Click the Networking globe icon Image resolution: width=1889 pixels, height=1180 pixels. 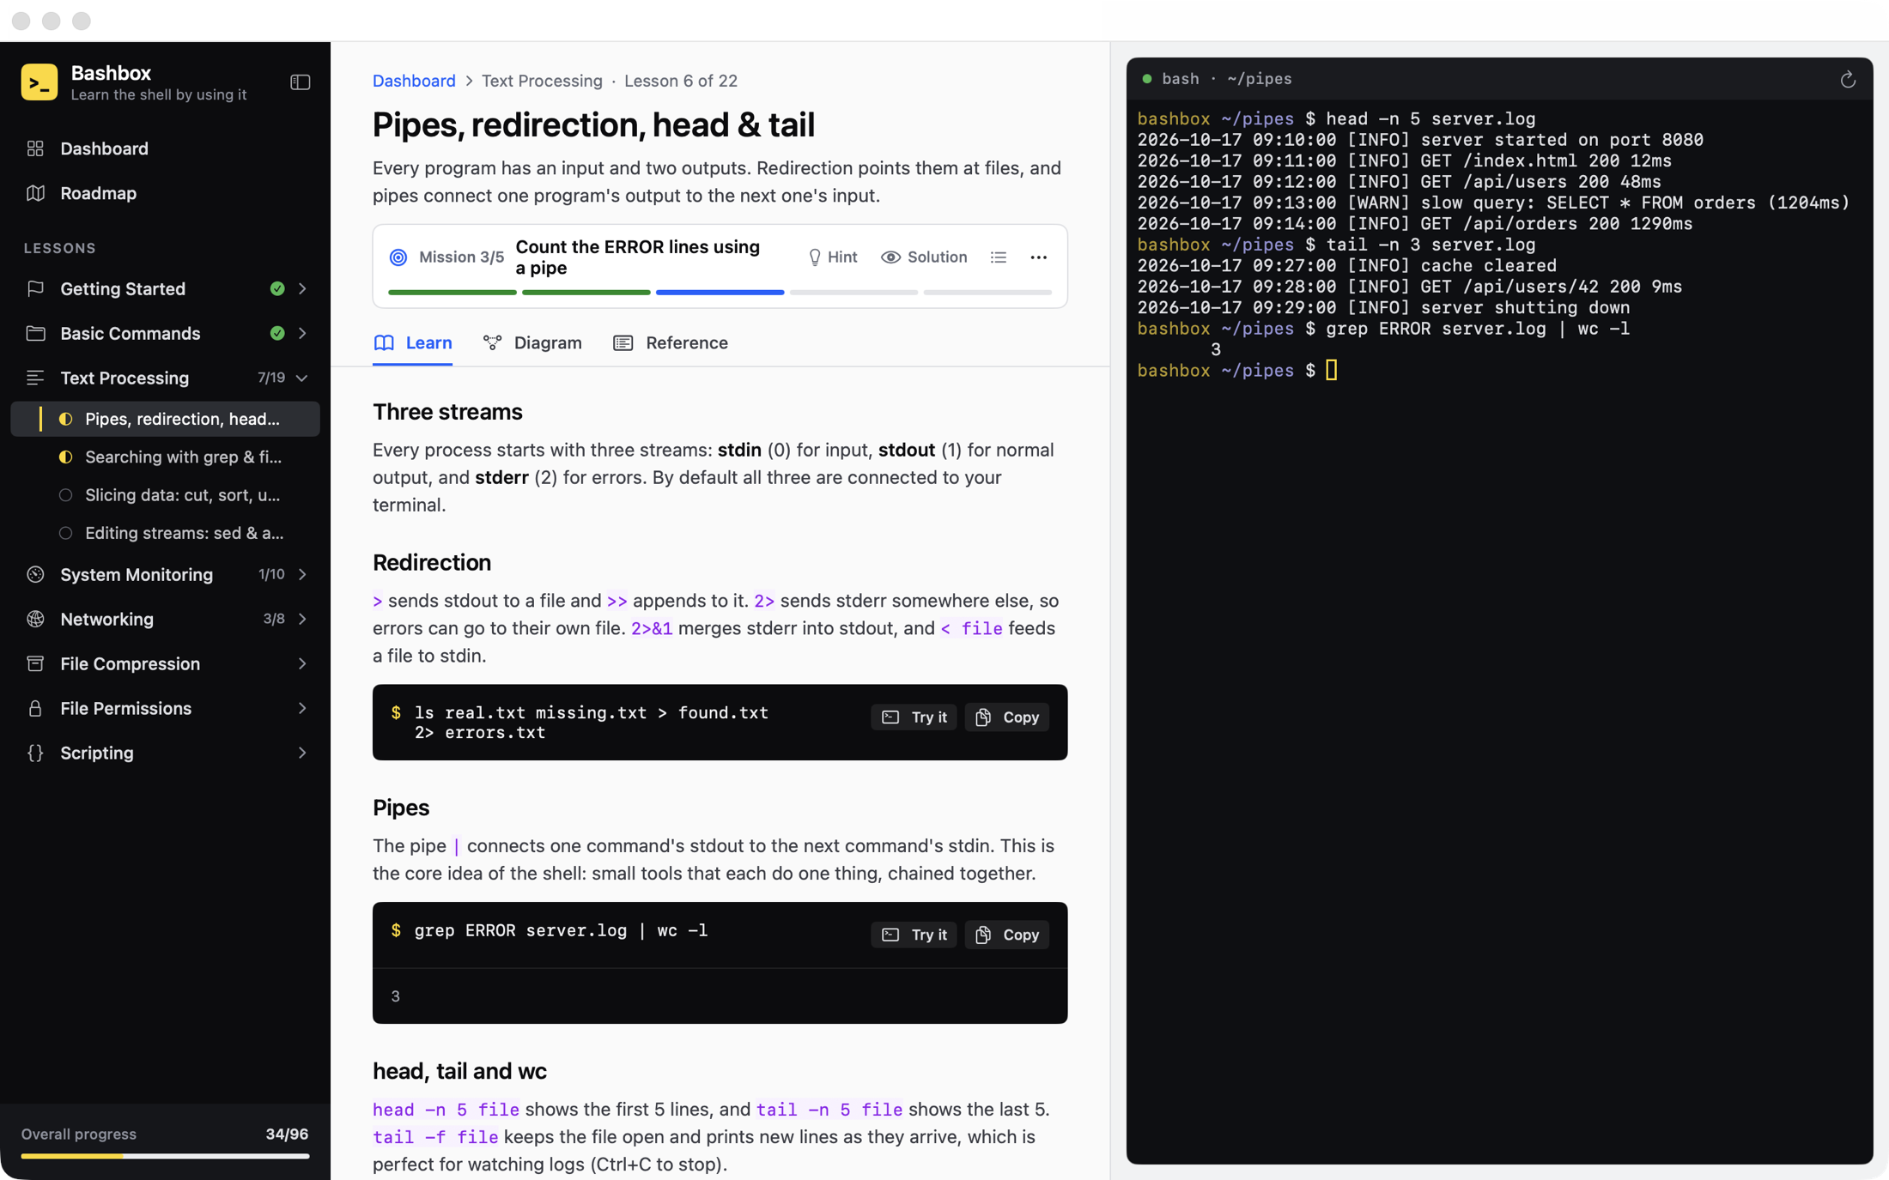pos(35,619)
